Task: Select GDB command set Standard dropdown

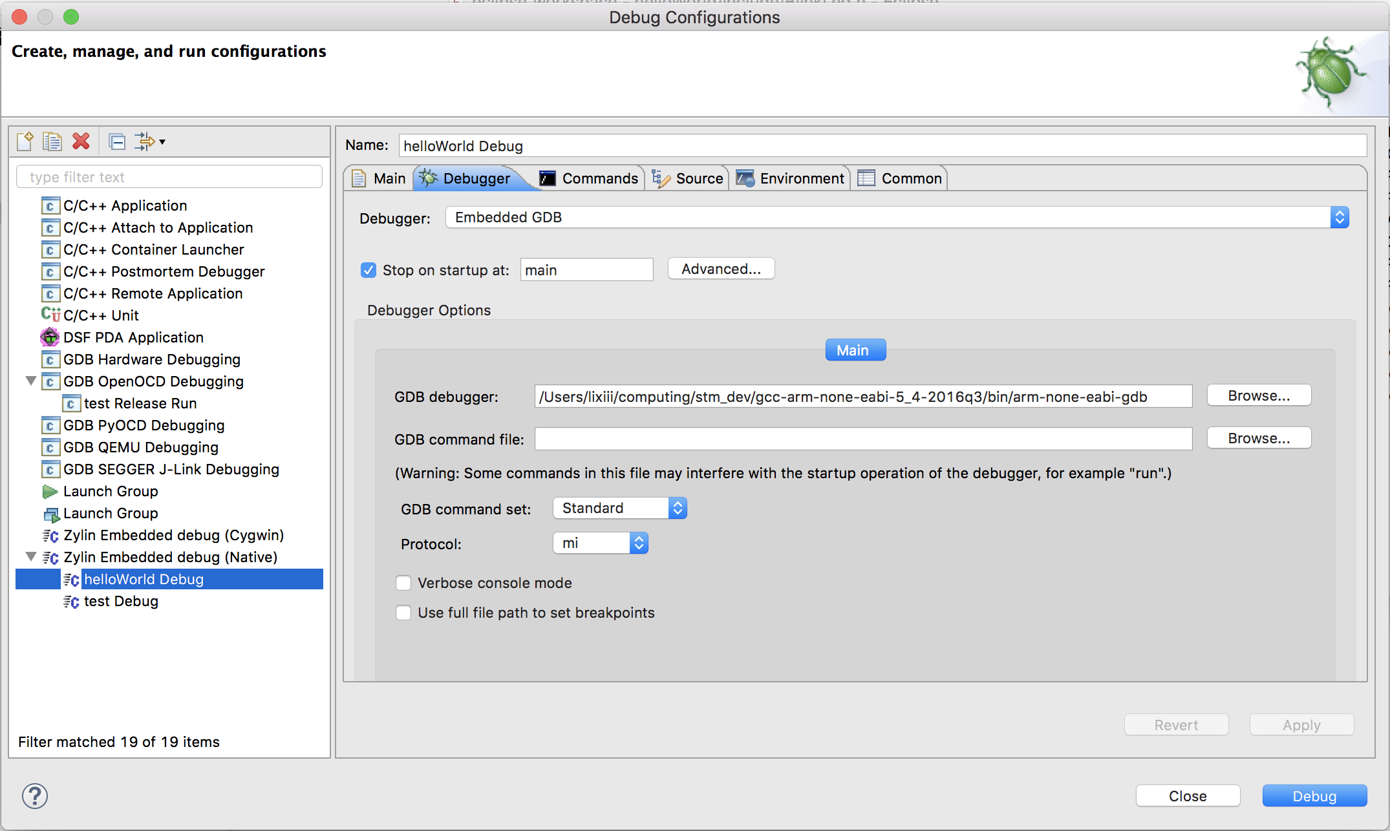Action: click(x=617, y=507)
